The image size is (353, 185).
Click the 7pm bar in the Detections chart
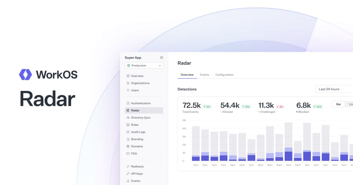251,150
